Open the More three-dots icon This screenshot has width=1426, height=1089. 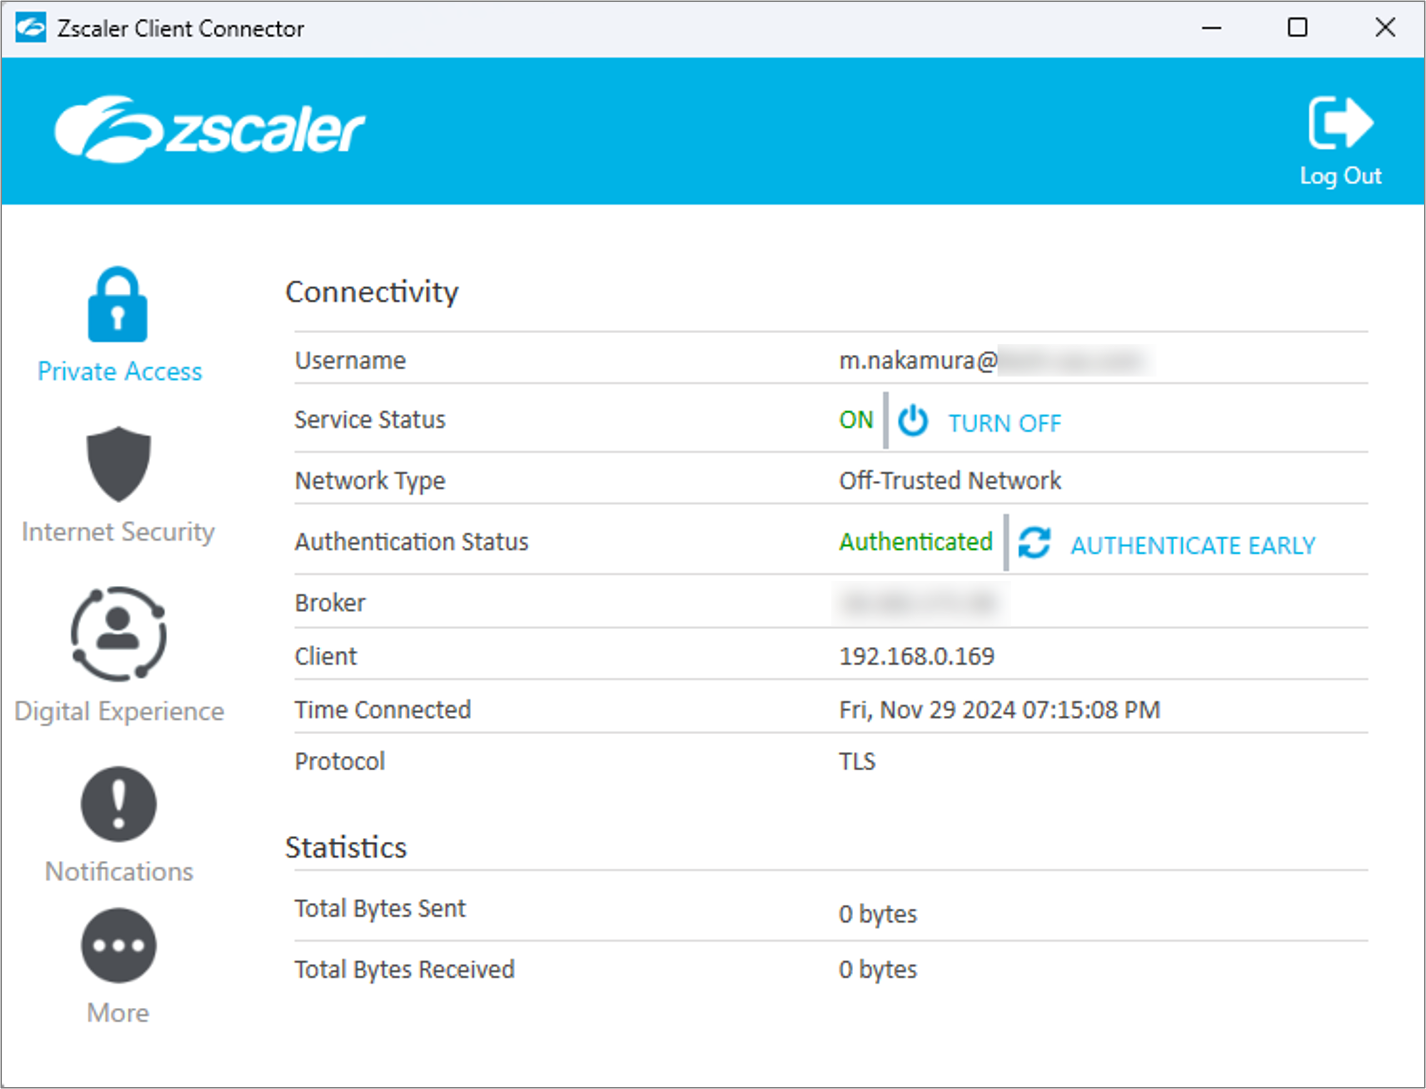(119, 945)
